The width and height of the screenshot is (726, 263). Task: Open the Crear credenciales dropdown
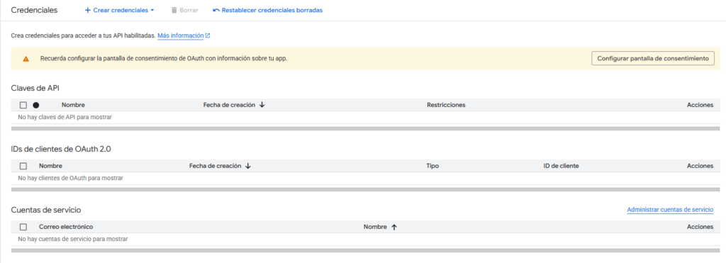point(119,10)
